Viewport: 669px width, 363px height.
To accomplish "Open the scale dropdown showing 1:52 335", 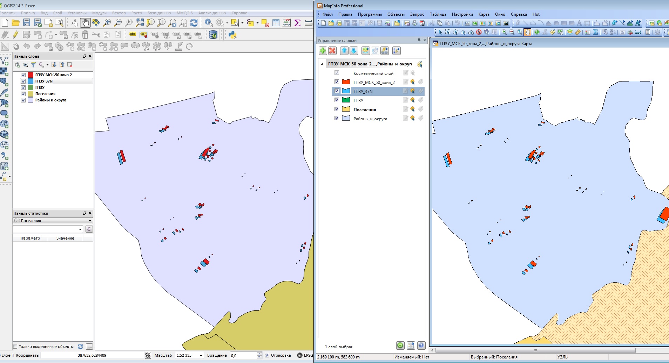I will (x=201, y=355).
